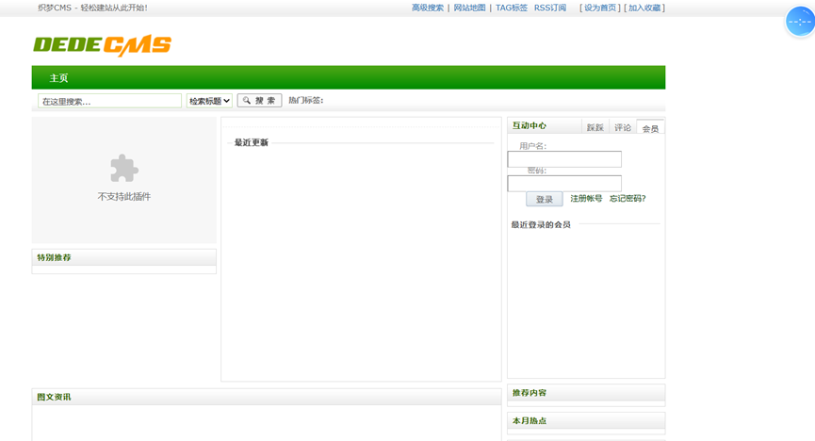Viewport: 815px width, 441px height.
Task: Click the 最近登录的会员 heading
Action: 541,224
